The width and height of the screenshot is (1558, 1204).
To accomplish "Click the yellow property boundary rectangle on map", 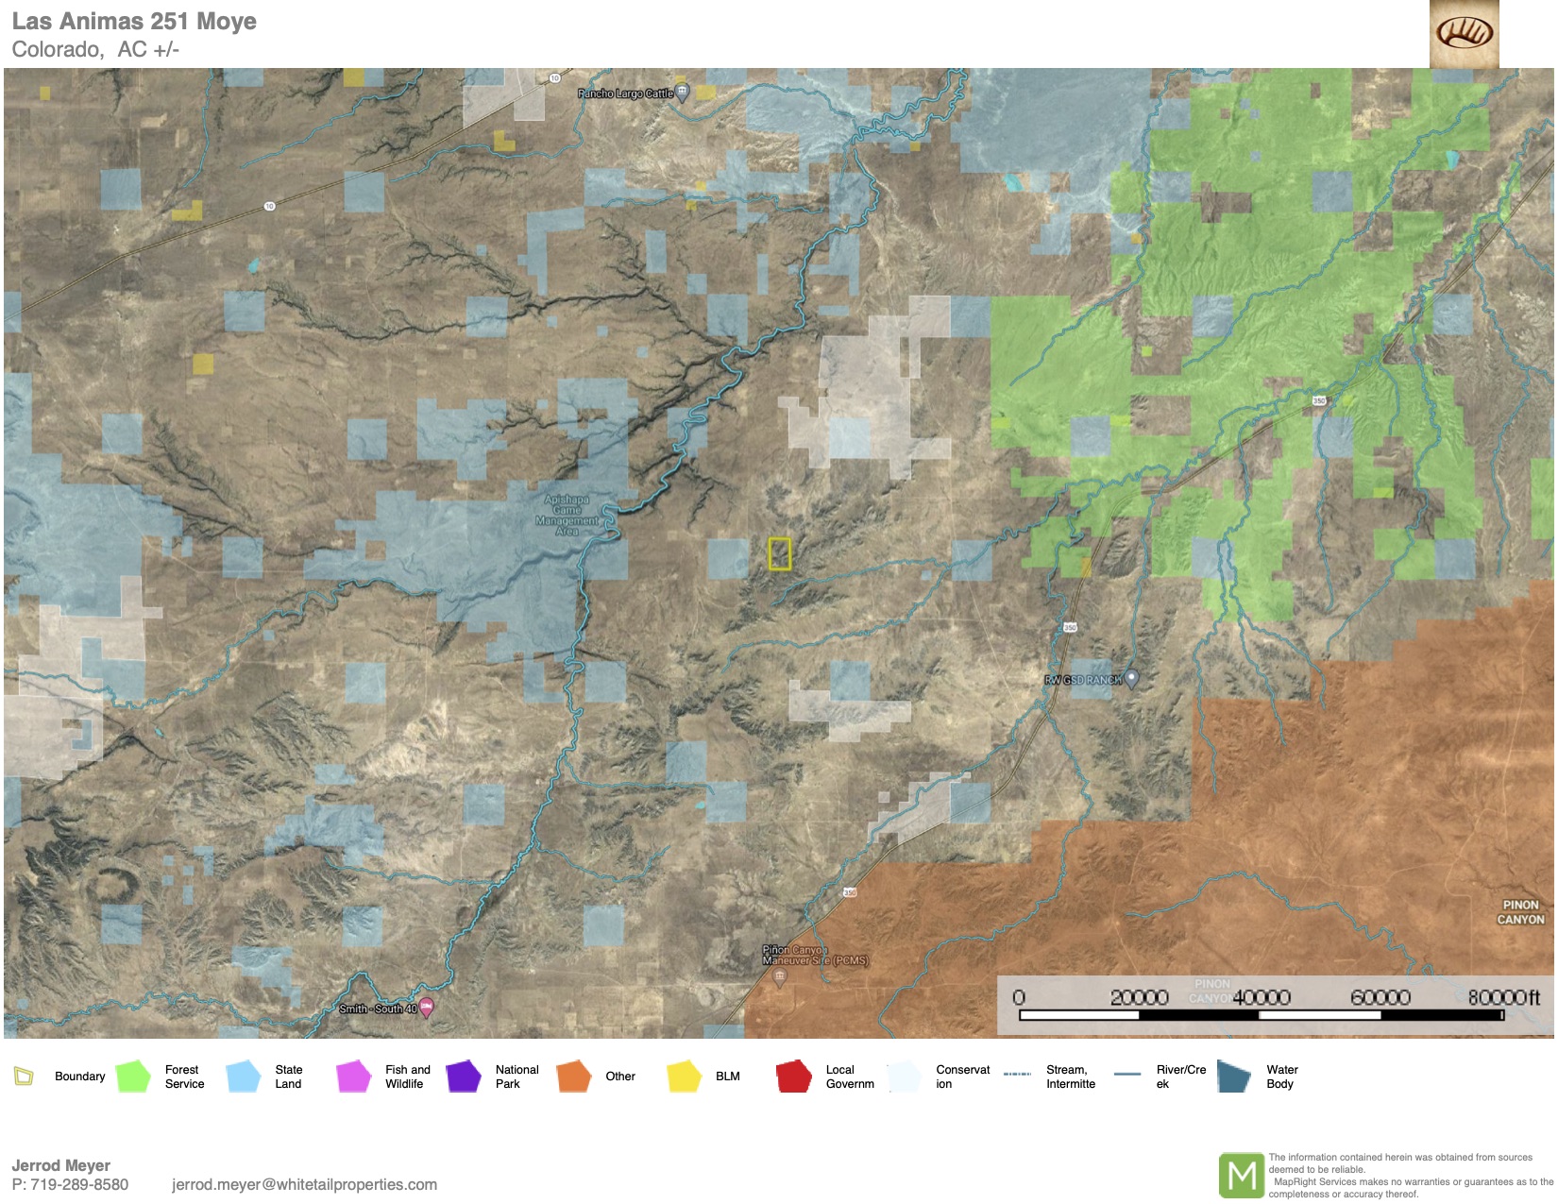I will (x=779, y=553).
